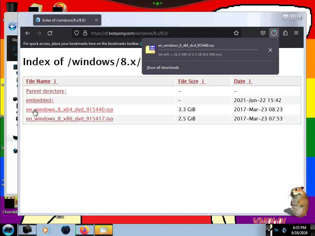Sort by File Size column
This screenshot has width=315, height=236.
192,81
